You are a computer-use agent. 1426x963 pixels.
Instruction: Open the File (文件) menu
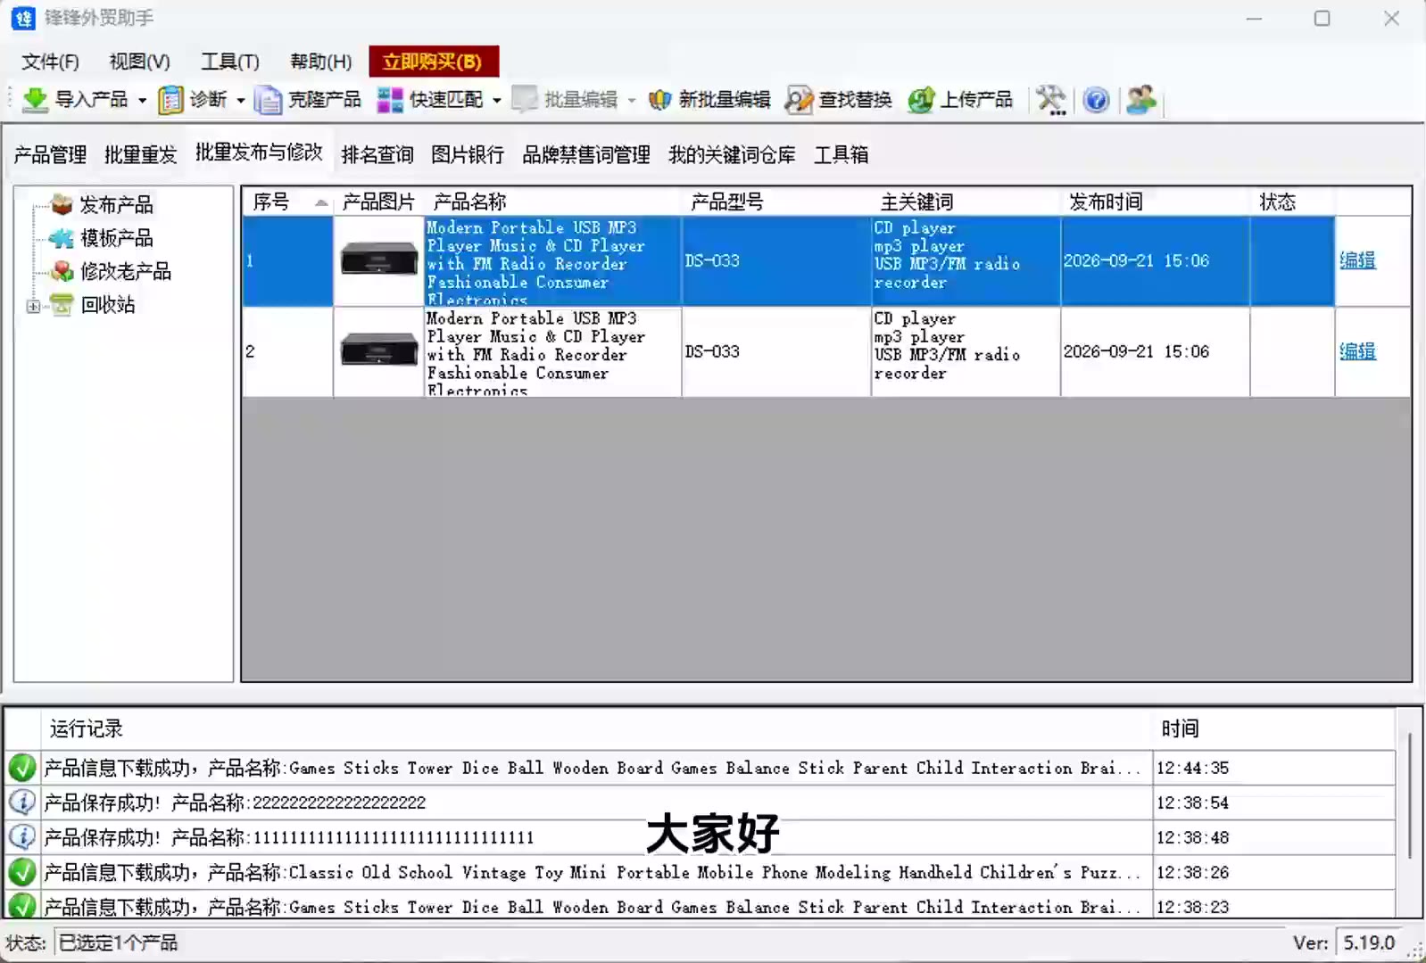(50, 62)
